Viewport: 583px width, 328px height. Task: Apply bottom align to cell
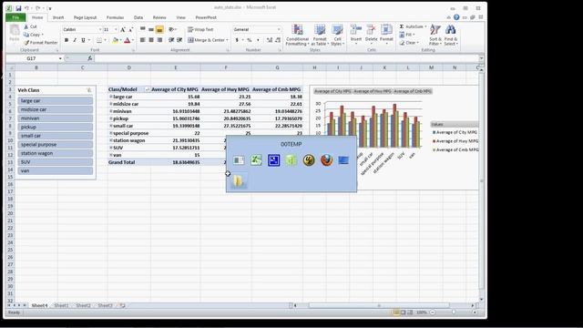(160, 29)
